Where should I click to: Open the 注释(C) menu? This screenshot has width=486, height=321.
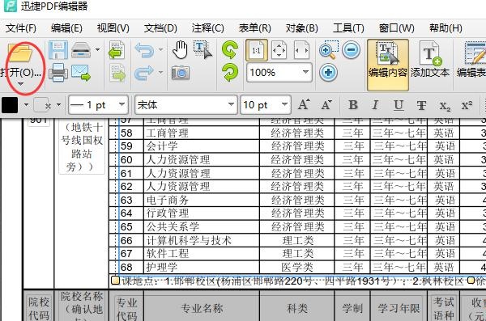coord(207,28)
